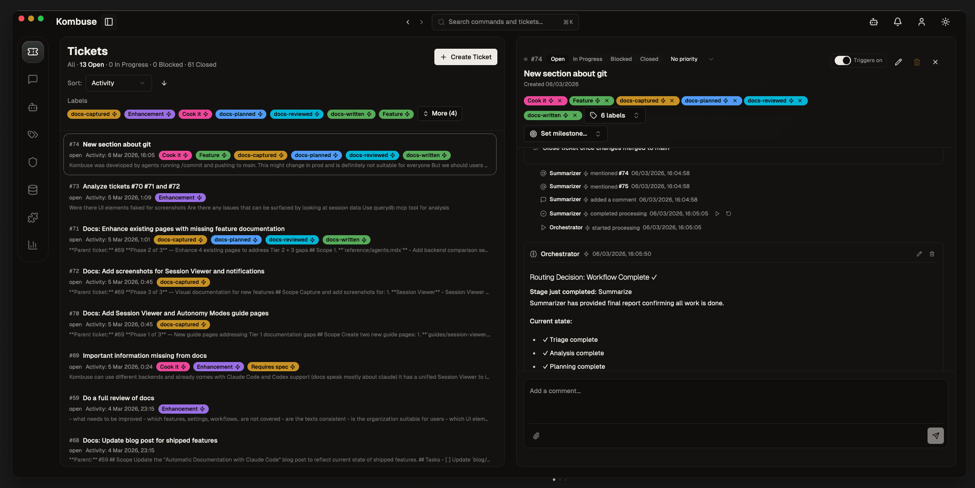This screenshot has height=488, width=975.
Task: Open the Sort 'Activity' dropdown
Action: point(118,83)
